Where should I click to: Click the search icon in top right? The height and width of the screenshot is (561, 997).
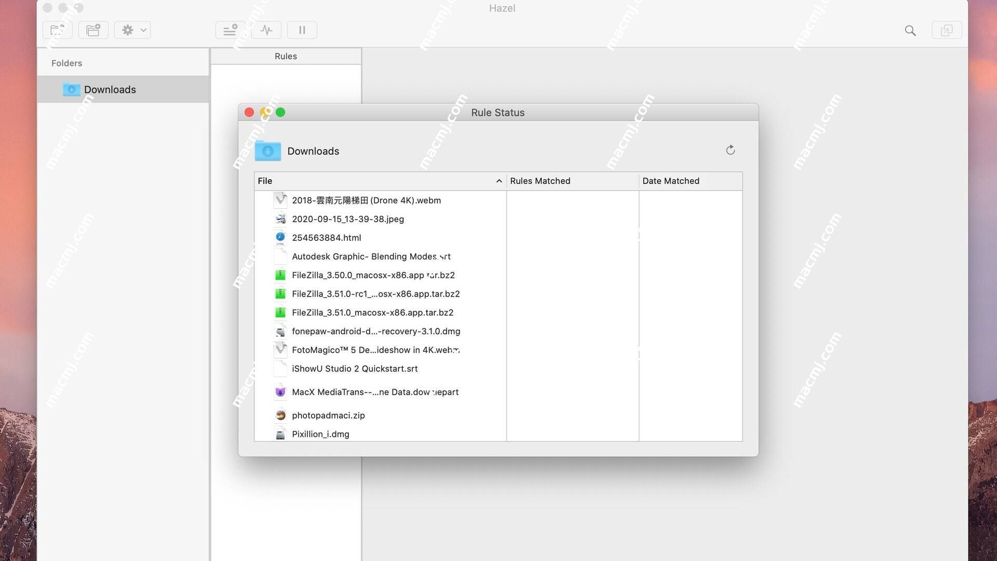(x=910, y=30)
